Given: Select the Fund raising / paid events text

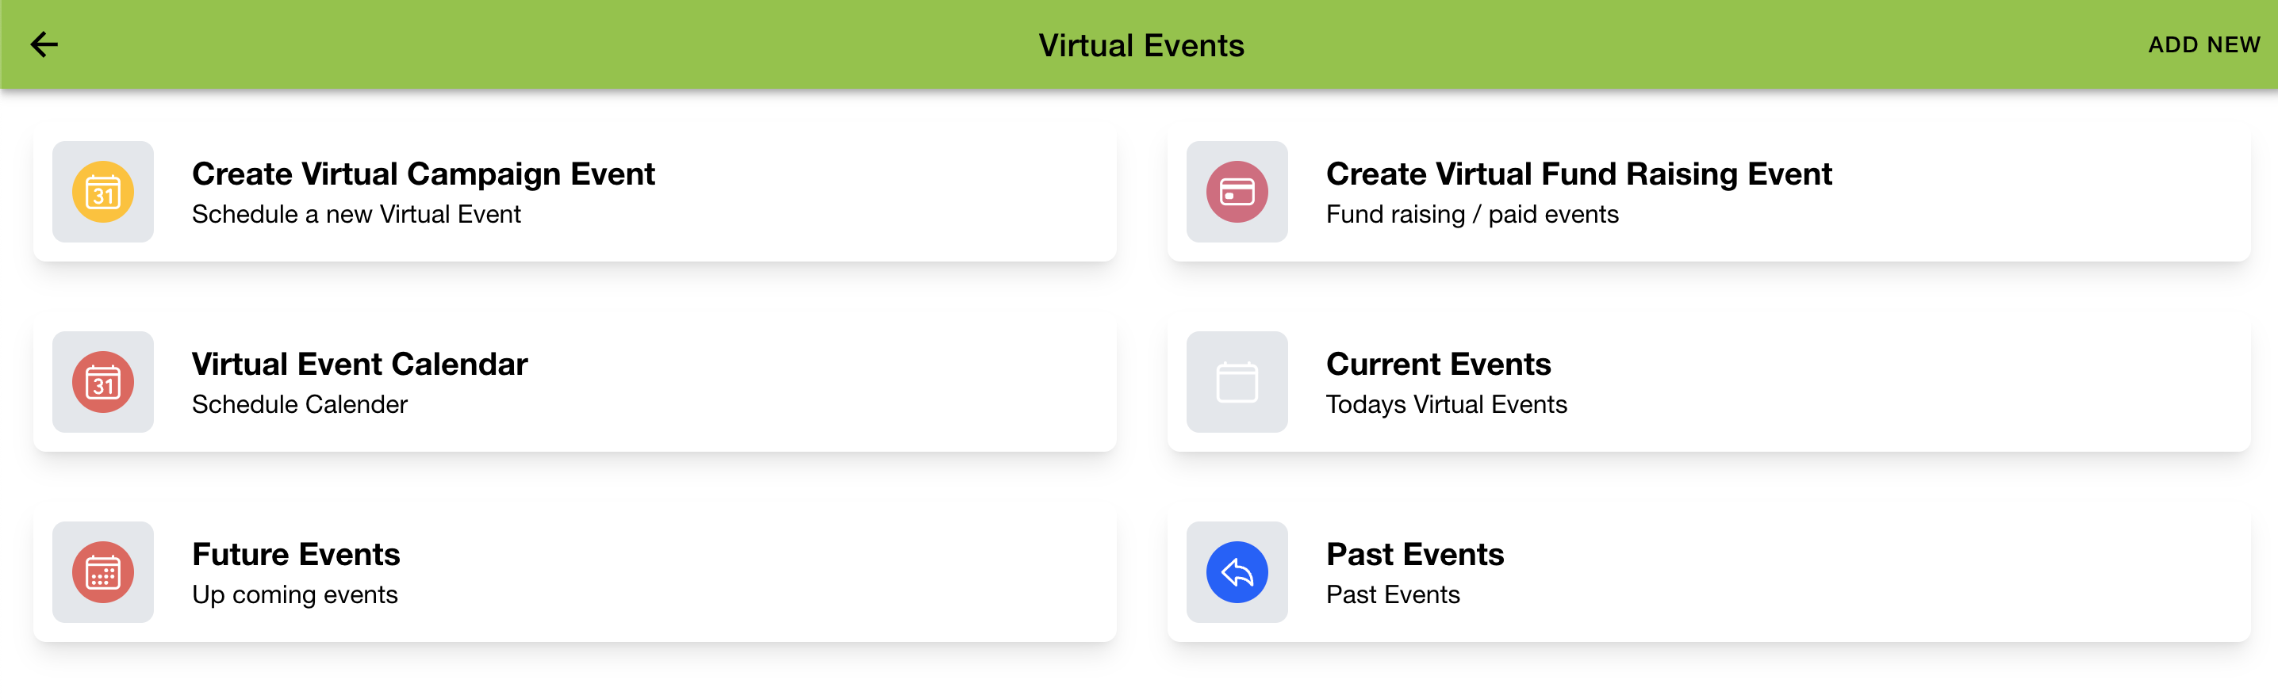Looking at the screenshot, I should tap(1472, 214).
